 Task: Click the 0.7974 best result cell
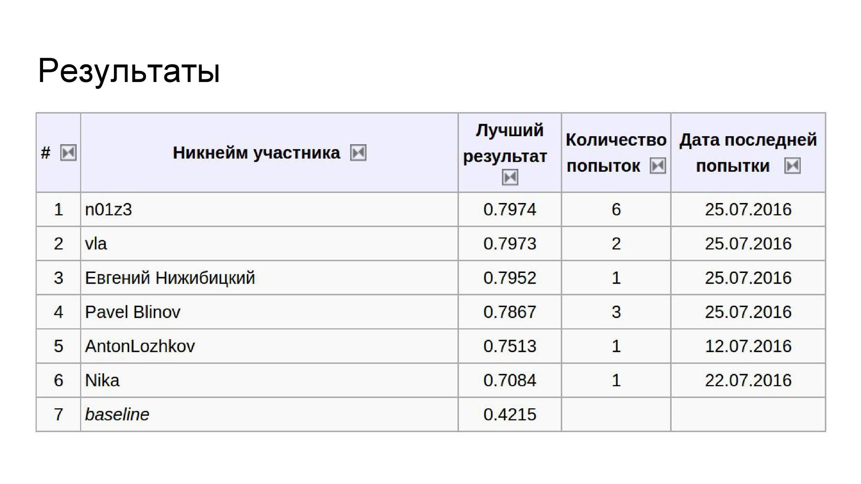pos(509,210)
